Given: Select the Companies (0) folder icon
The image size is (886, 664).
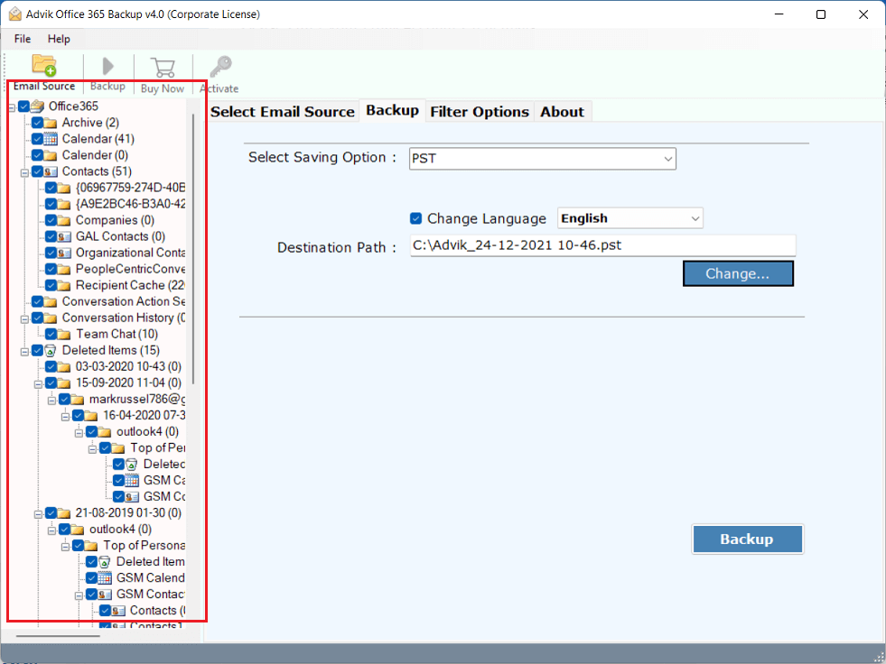Looking at the screenshot, I should coord(64,220).
